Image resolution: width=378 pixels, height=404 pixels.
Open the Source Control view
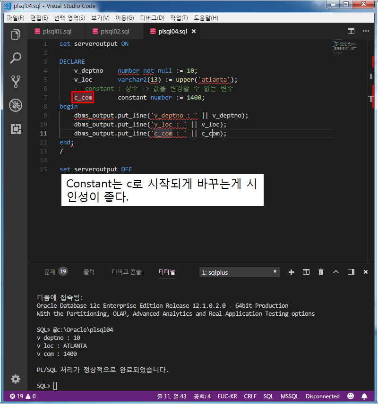click(x=16, y=82)
